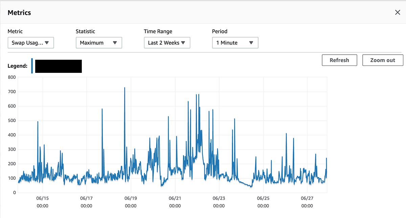Click the spike near 400 before 06/27
Viewport: 406px width, 218px height.
tap(286, 134)
